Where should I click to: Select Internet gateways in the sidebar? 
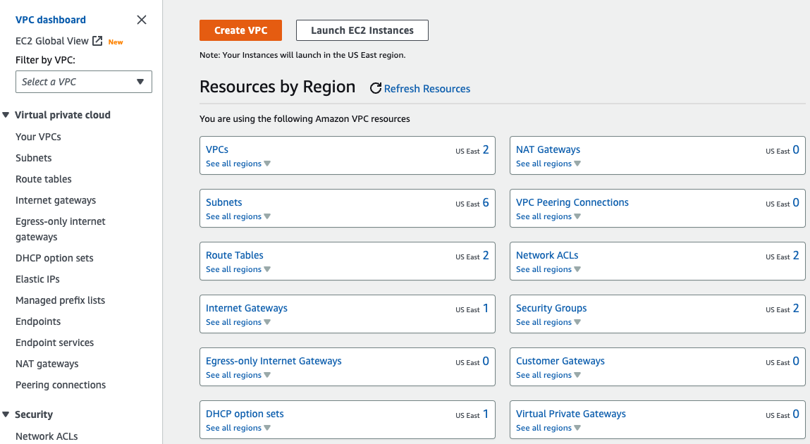[56, 200]
